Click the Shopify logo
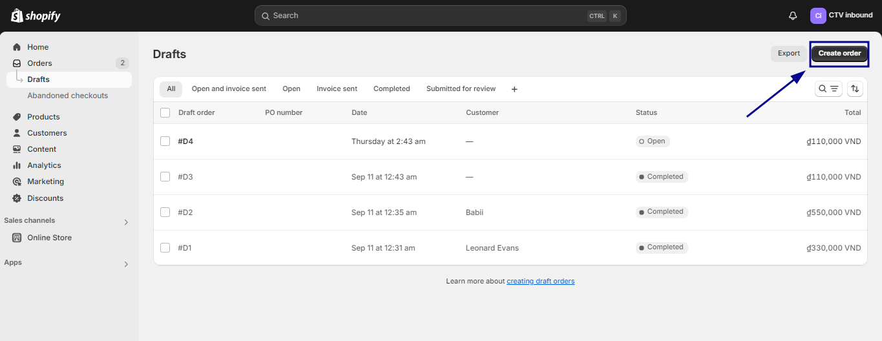Screen dimensions: 882x341 pyautogui.click(x=36, y=15)
